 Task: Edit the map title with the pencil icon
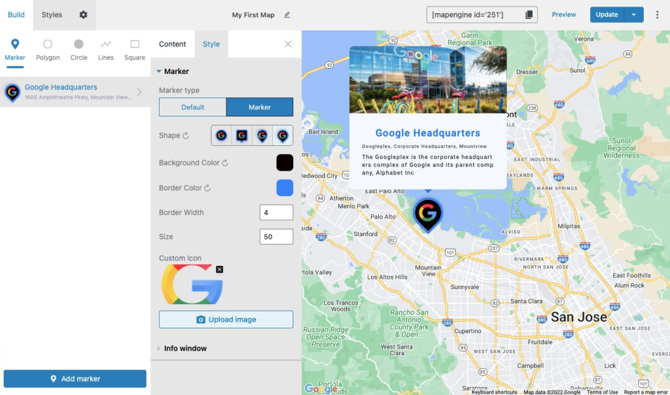tap(287, 14)
